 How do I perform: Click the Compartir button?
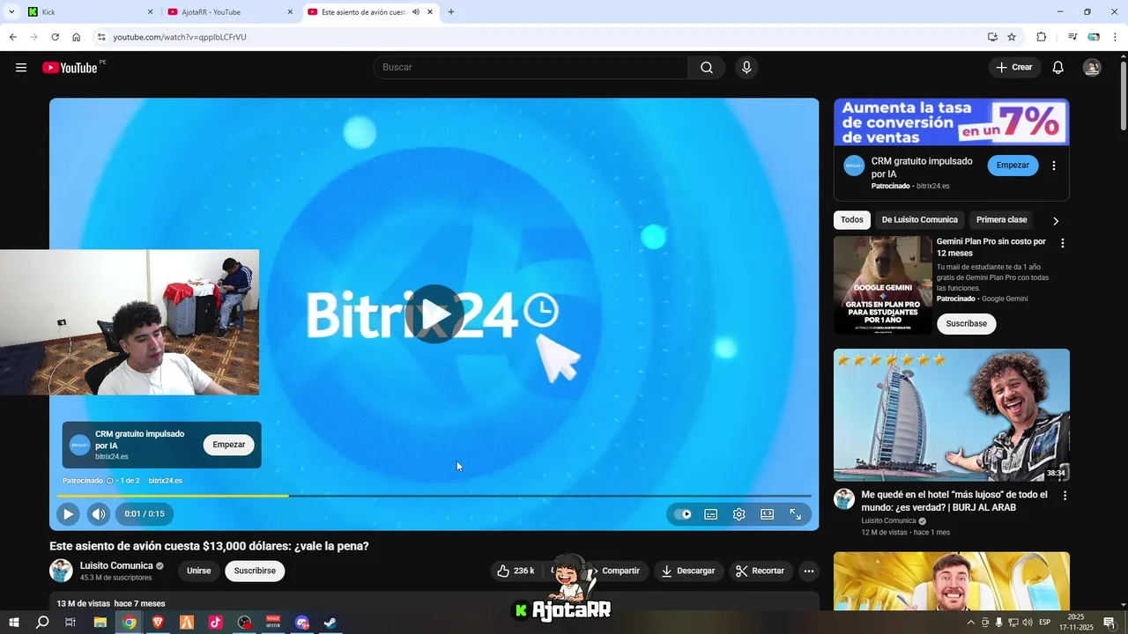click(x=620, y=571)
